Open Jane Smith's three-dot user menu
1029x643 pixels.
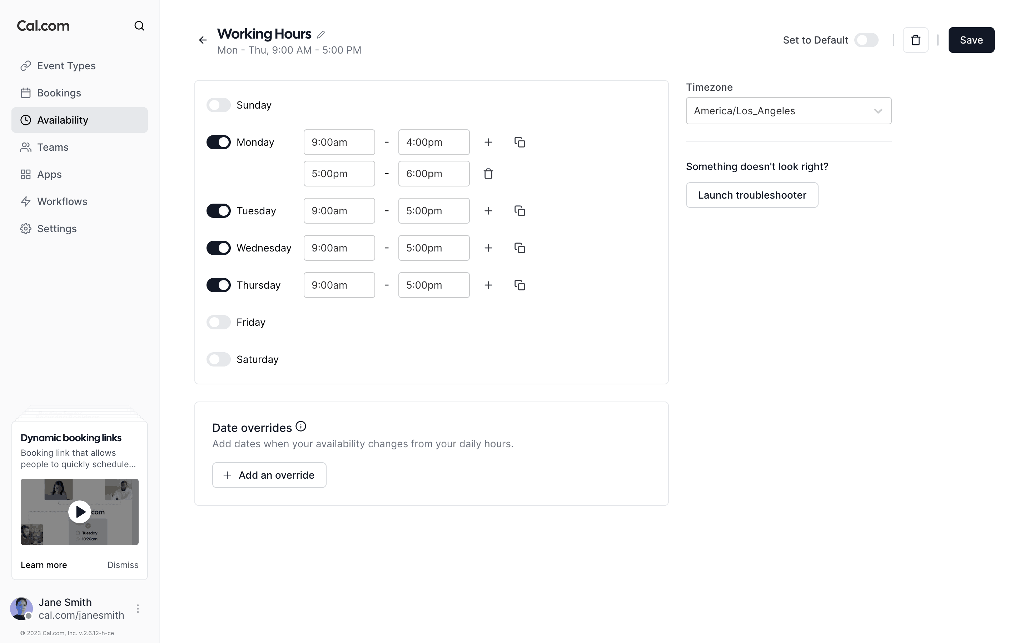tap(138, 609)
